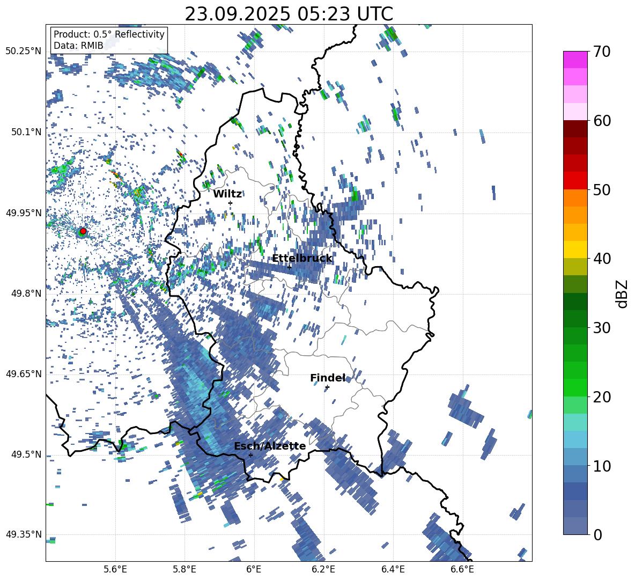Click the latitude label 50.25°N
This screenshot has width=635, height=580.
(24, 52)
